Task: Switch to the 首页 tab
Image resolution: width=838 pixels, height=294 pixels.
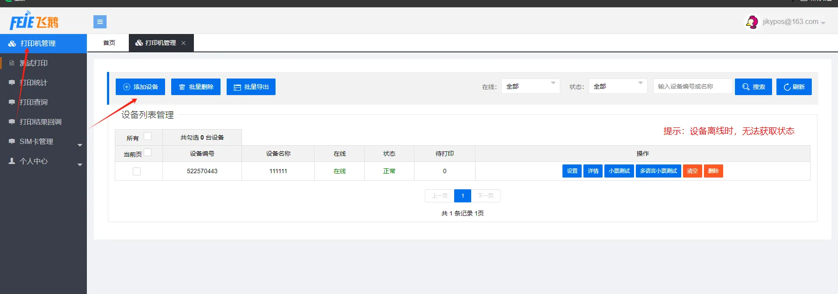Action: pos(109,43)
